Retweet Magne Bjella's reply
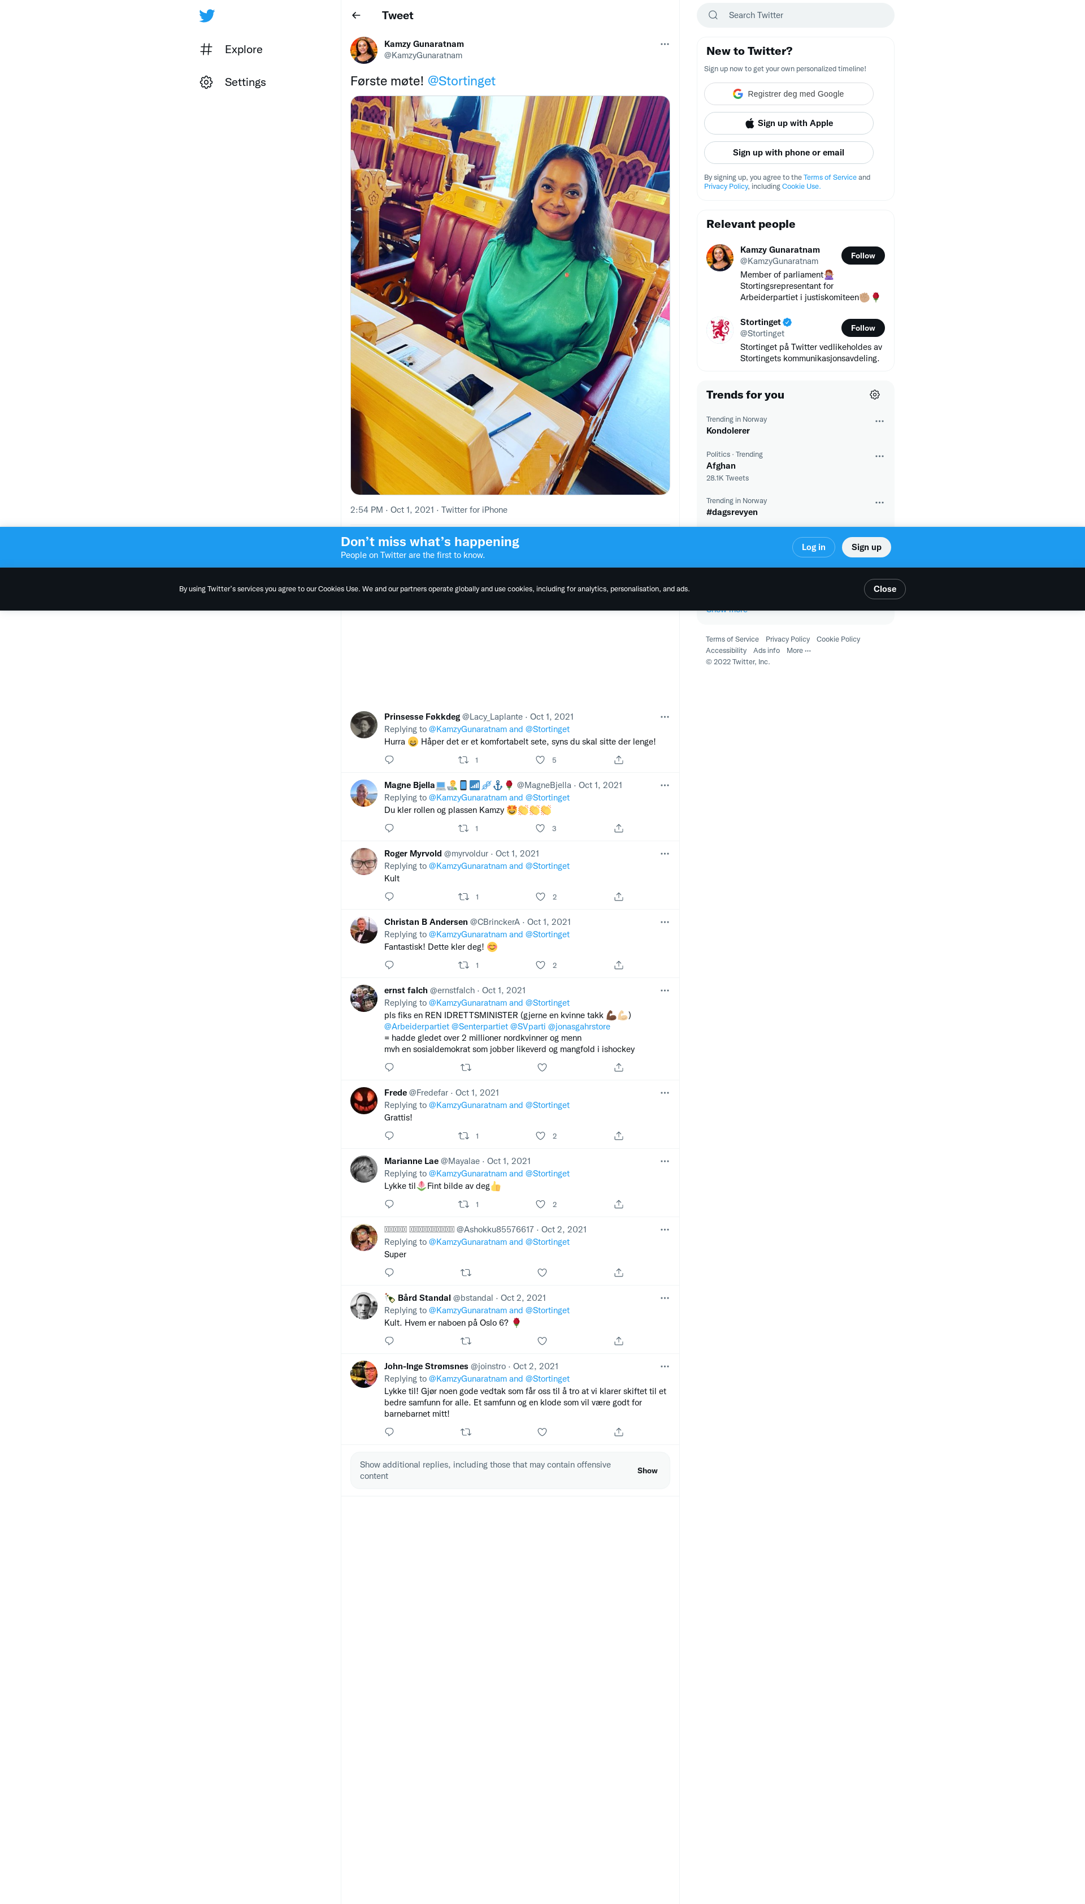1085x1904 pixels. point(463,828)
